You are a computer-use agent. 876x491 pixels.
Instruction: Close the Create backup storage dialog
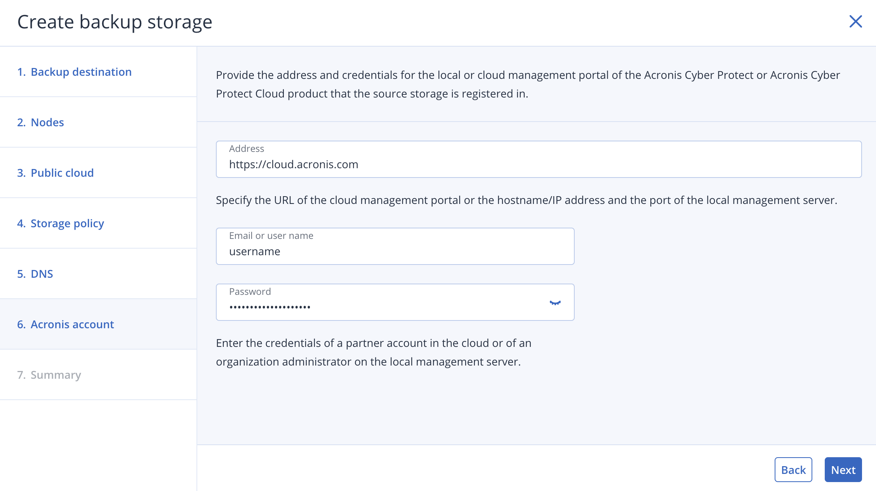[x=855, y=22]
